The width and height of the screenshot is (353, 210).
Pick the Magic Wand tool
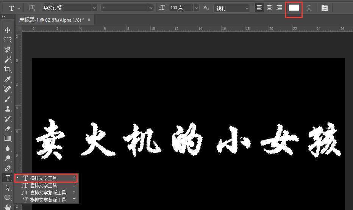[x=7, y=60]
